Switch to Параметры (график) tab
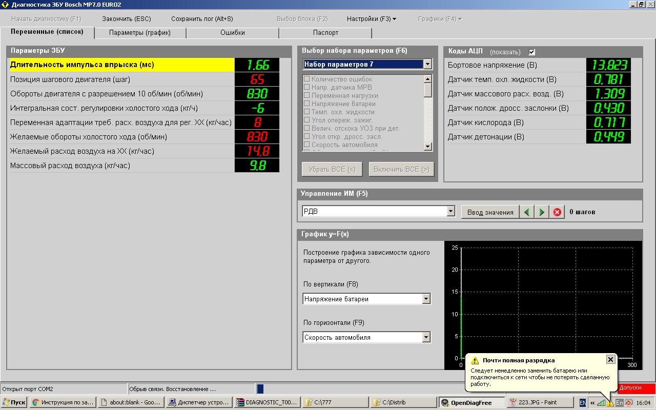This screenshot has height=410, width=656. [x=140, y=33]
